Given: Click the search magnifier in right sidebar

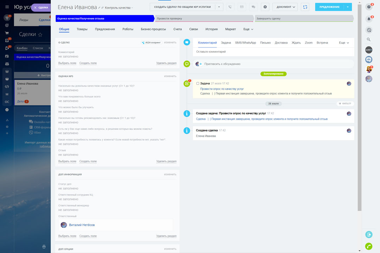Looking at the screenshot, I should [x=369, y=40].
